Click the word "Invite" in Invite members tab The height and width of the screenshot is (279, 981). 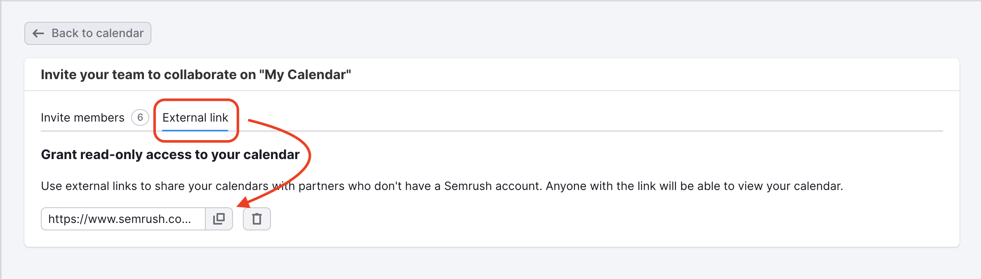pos(56,118)
